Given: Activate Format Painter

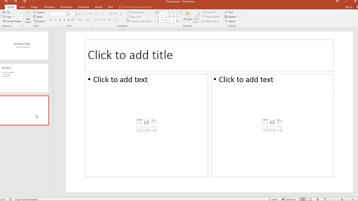Looking at the screenshot, I should click(11, 21).
